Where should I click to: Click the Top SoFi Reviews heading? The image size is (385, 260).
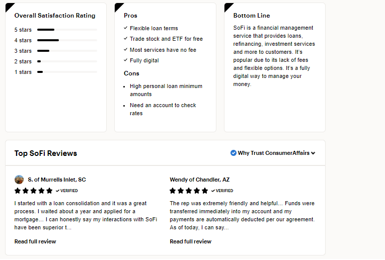46,153
